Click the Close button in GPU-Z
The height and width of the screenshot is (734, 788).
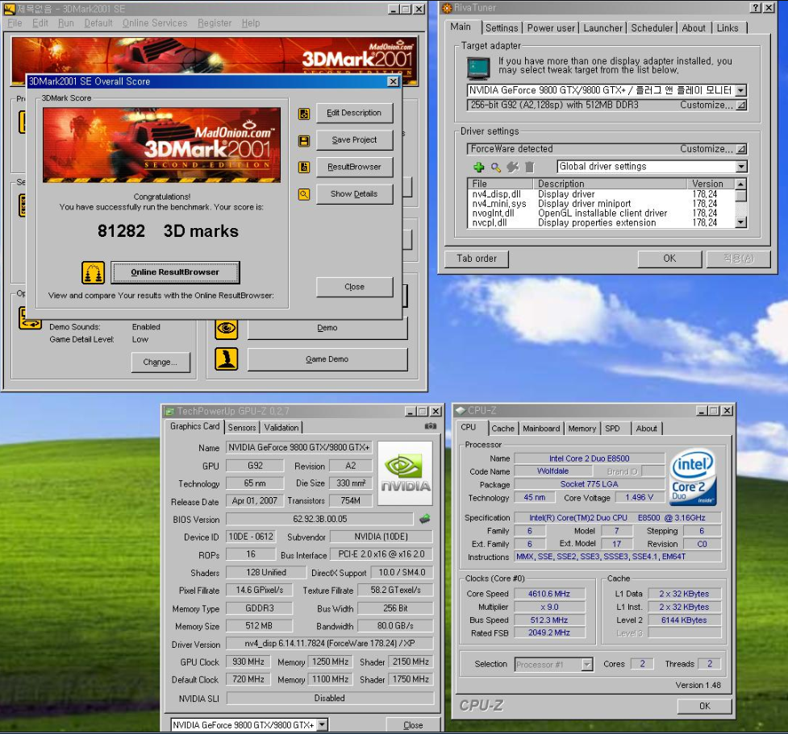(413, 725)
